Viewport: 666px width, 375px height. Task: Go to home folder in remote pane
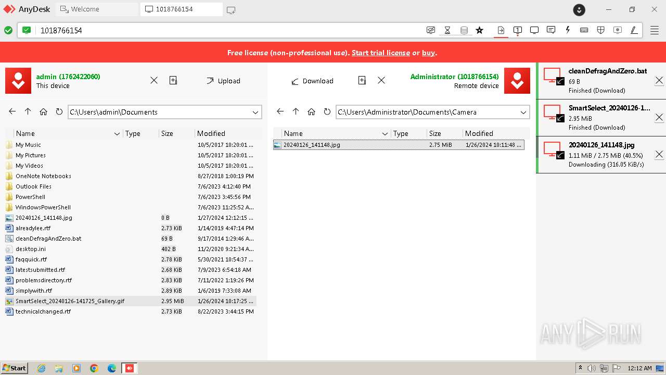pyautogui.click(x=311, y=111)
